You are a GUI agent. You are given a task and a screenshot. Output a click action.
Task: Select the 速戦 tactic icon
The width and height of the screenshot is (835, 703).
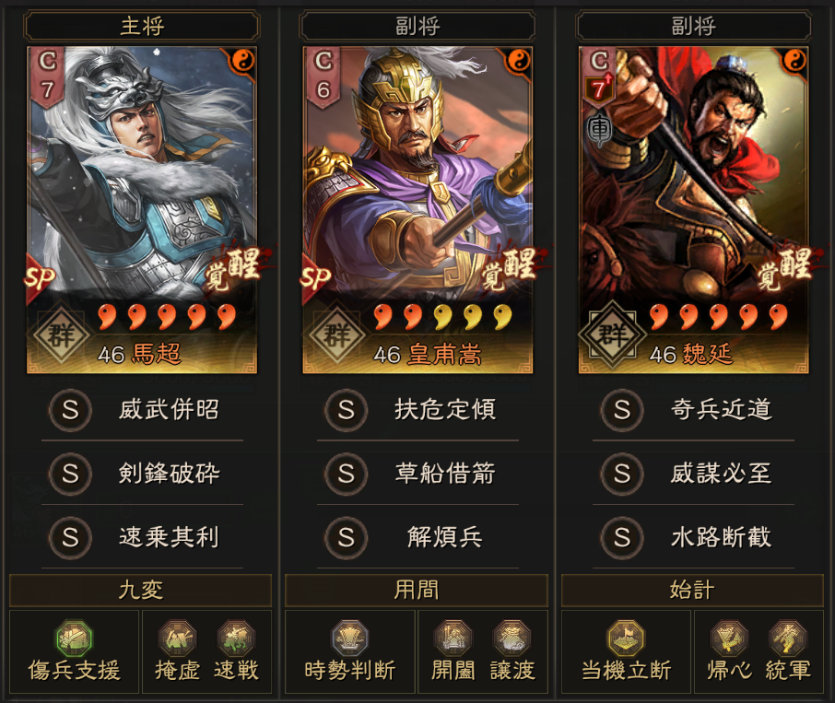tap(237, 638)
